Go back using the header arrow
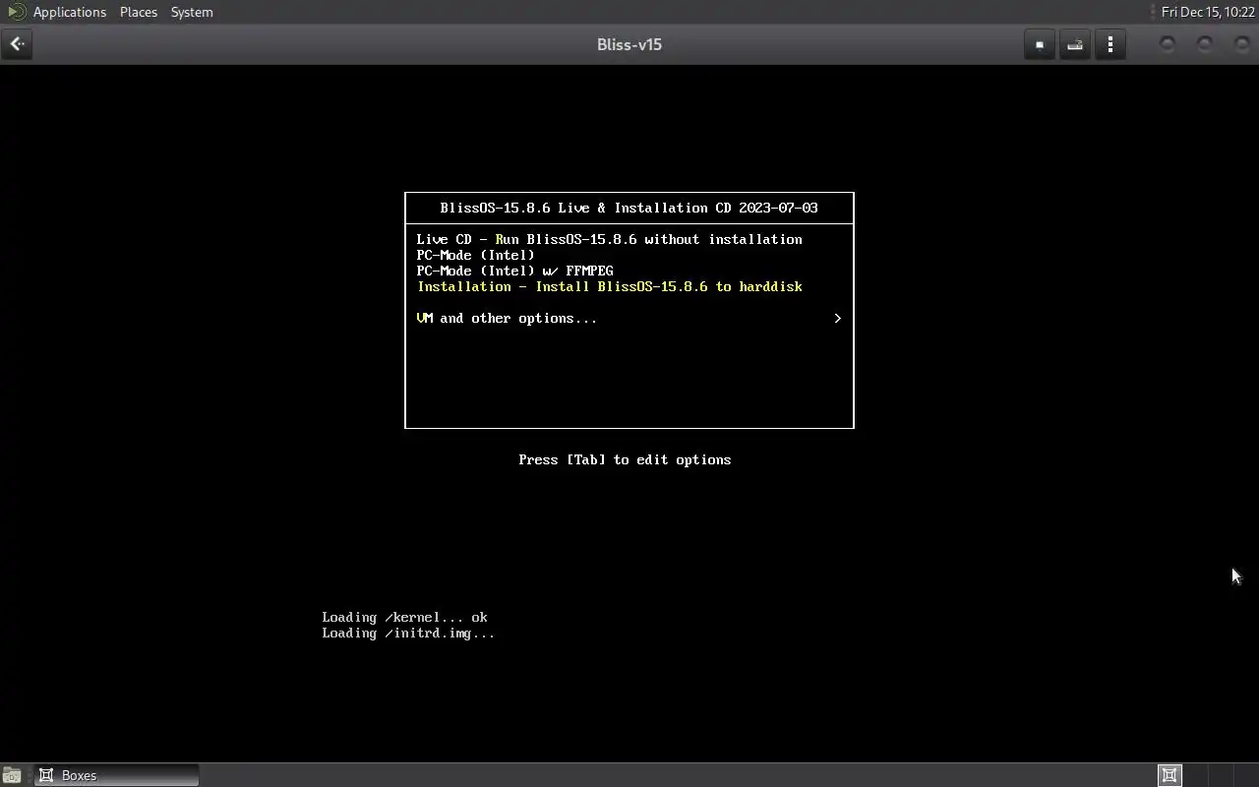 17,44
